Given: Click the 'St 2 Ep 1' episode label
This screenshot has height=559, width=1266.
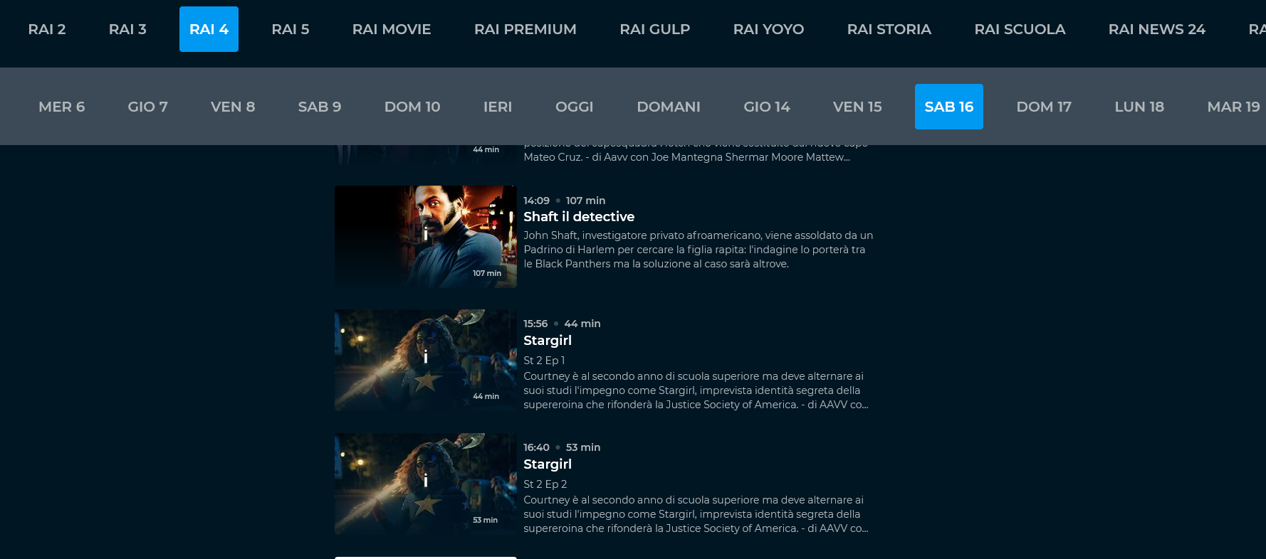Looking at the screenshot, I should click(x=544, y=361).
